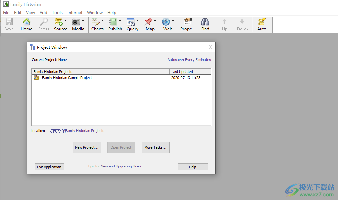Open the Help menu
The image size is (338, 200).
pyautogui.click(x=112, y=13)
